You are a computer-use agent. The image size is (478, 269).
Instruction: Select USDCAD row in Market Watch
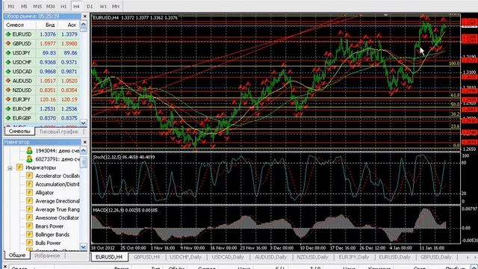(x=42, y=72)
